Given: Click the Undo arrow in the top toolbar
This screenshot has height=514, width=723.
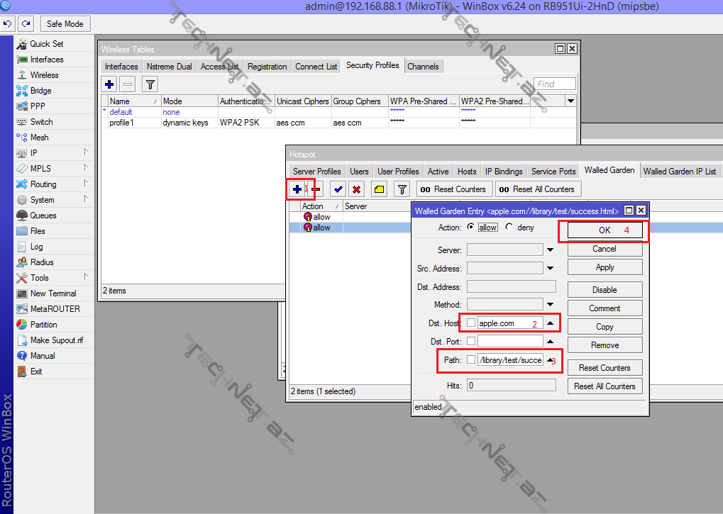Looking at the screenshot, I should pyautogui.click(x=8, y=23).
